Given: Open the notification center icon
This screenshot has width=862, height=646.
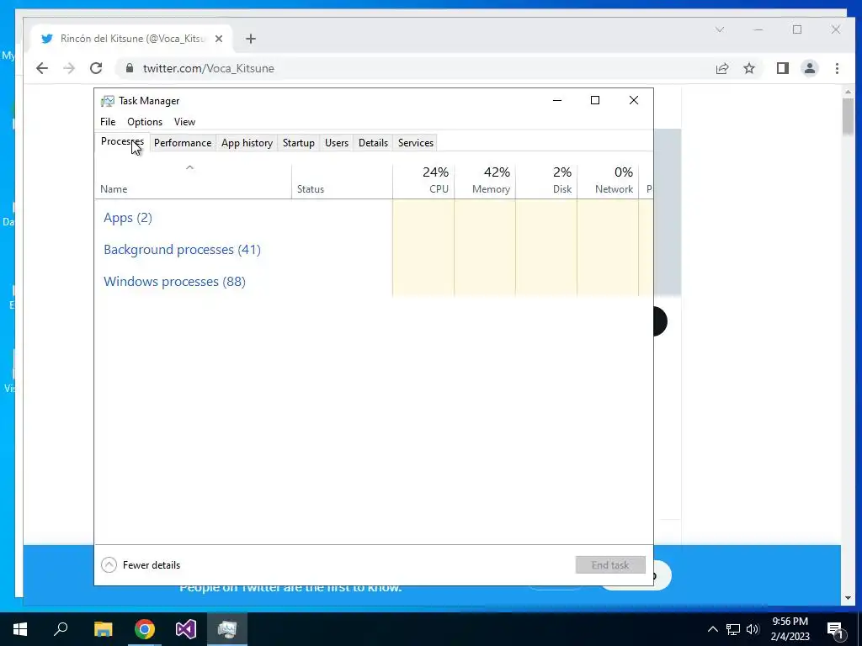Looking at the screenshot, I should [x=836, y=629].
